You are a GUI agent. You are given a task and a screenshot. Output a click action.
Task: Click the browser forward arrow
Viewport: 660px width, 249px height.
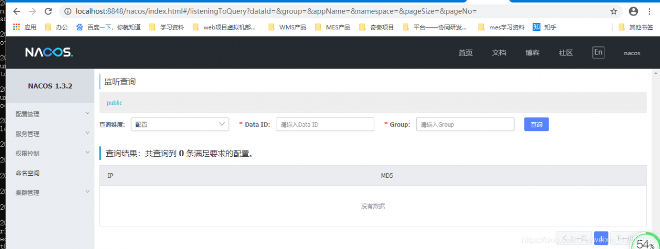click(x=32, y=11)
